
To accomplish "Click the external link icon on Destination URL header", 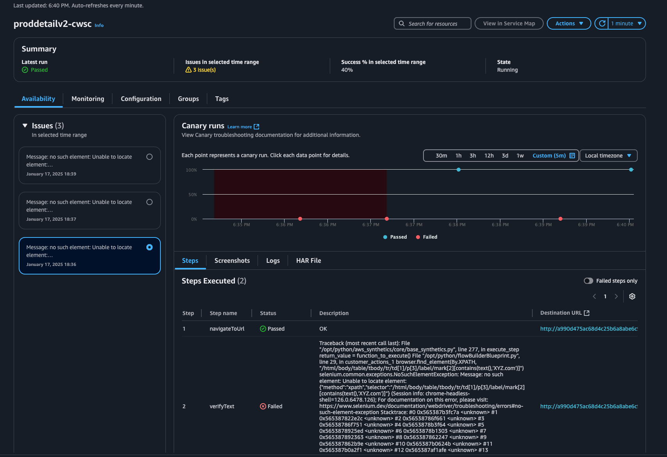I will click(x=587, y=312).
